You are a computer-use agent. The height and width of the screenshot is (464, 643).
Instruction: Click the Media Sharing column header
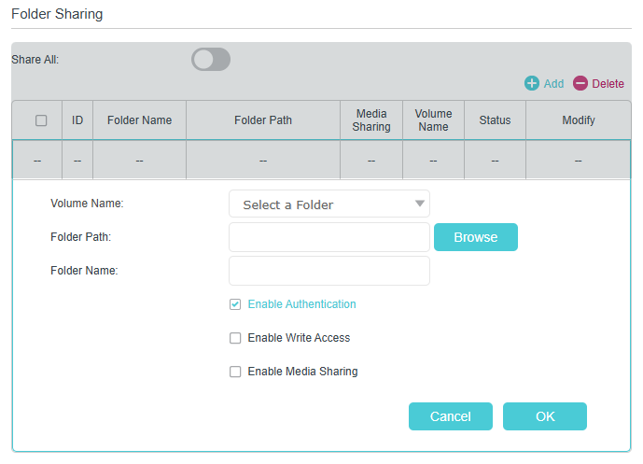[371, 120]
